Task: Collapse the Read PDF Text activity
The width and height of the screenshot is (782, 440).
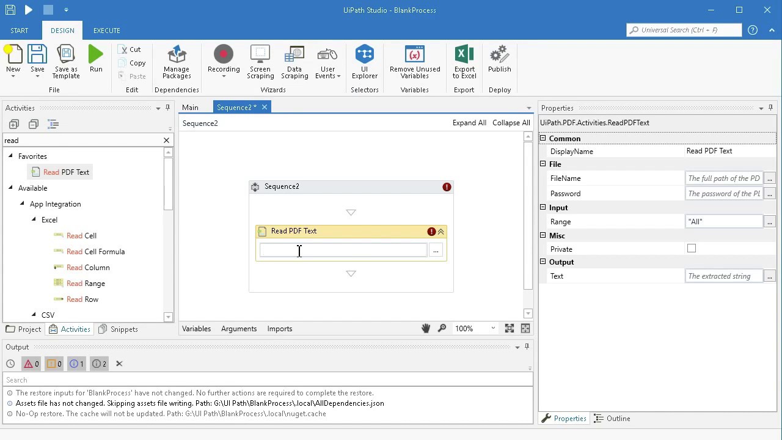Action: (x=441, y=232)
